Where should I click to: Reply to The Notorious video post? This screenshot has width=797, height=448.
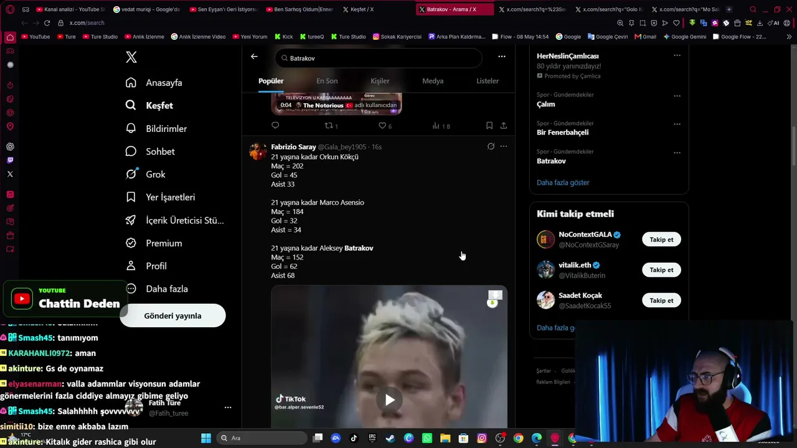(x=275, y=126)
